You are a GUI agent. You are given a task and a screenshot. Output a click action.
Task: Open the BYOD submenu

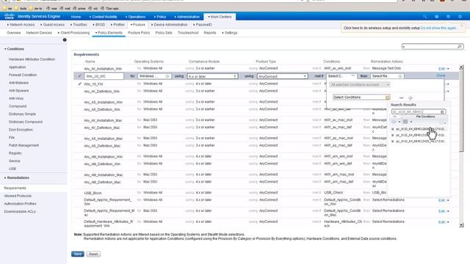pos(99,24)
